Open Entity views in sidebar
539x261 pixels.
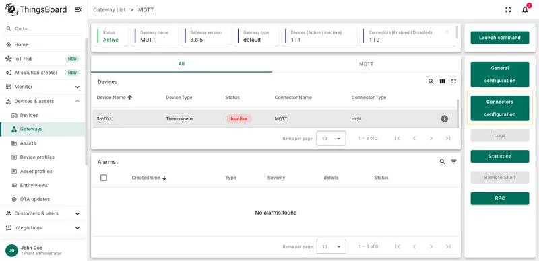(x=42, y=186)
